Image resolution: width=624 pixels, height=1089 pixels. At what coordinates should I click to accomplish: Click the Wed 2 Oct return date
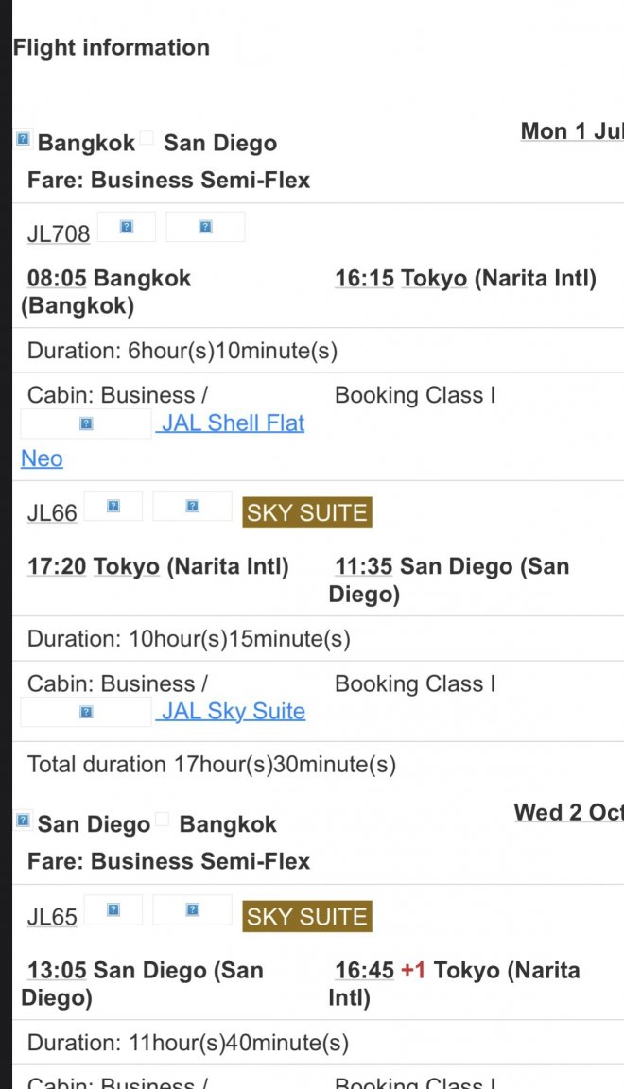(567, 813)
